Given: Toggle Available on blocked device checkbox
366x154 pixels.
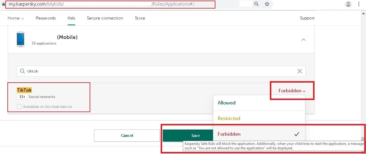Looking at the screenshot, I should coord(19,107).
